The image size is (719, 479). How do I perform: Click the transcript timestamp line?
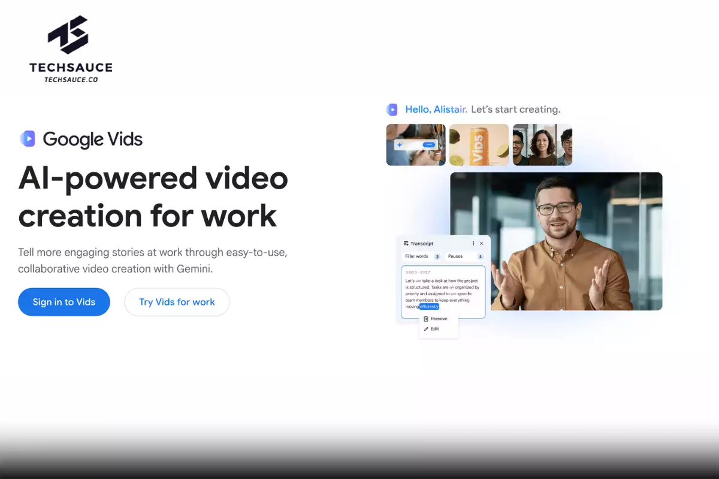click(418, 272)
